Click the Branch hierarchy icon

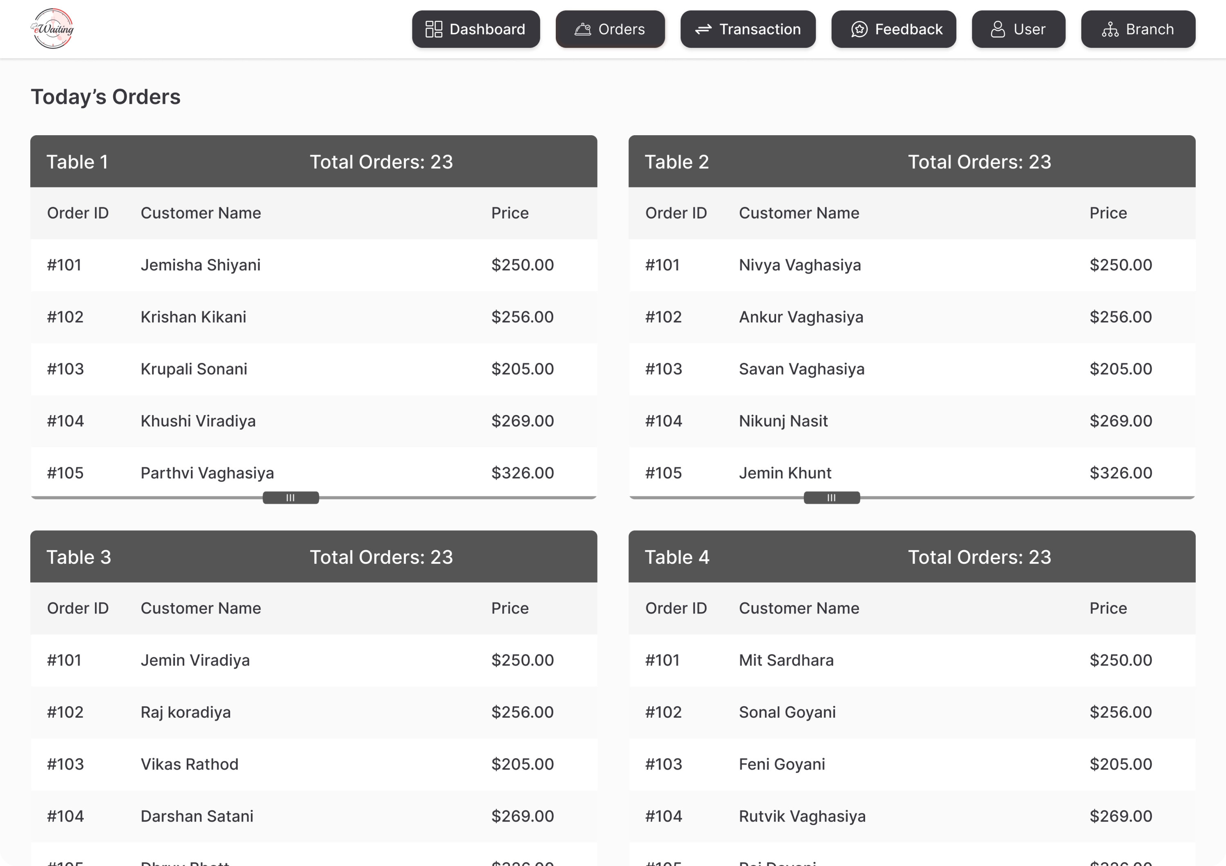point(1111,29)
